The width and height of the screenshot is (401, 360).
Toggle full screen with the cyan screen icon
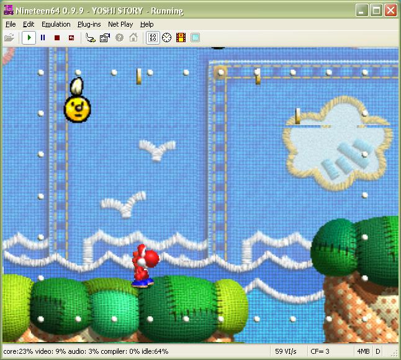pyautogui.click(x=195, y=38)
